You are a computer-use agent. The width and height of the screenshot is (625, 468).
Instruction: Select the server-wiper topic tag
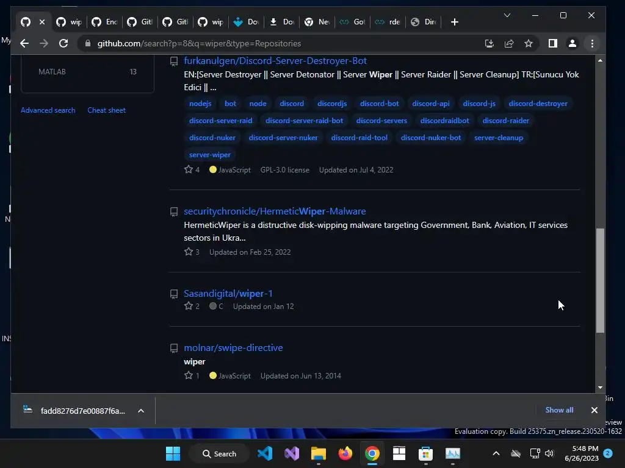pos(210,155)
